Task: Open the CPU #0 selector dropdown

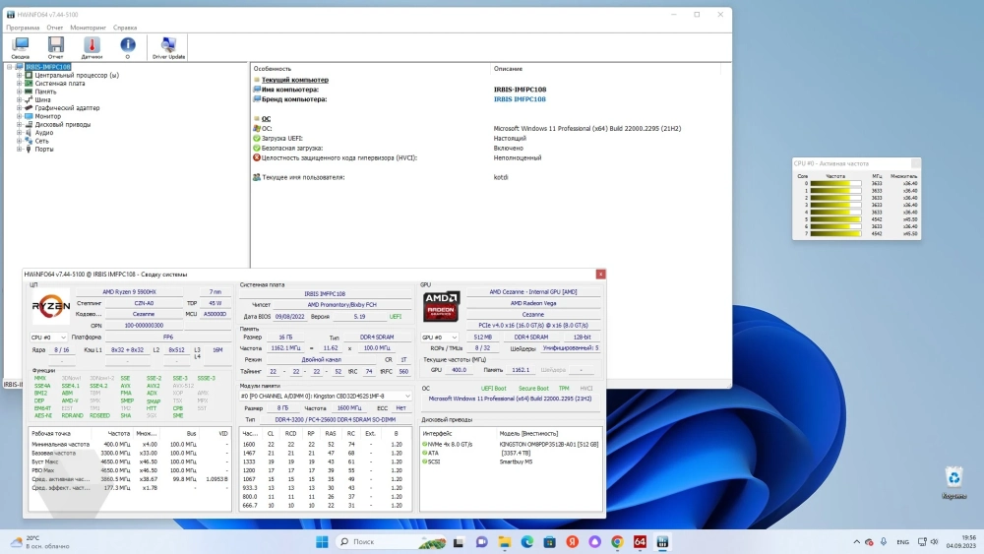Action: coord(49,338)
